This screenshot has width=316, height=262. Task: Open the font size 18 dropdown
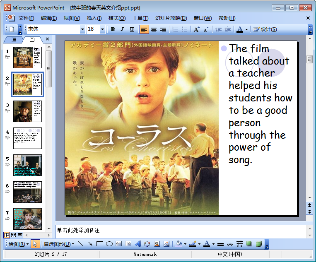point(102,29)
